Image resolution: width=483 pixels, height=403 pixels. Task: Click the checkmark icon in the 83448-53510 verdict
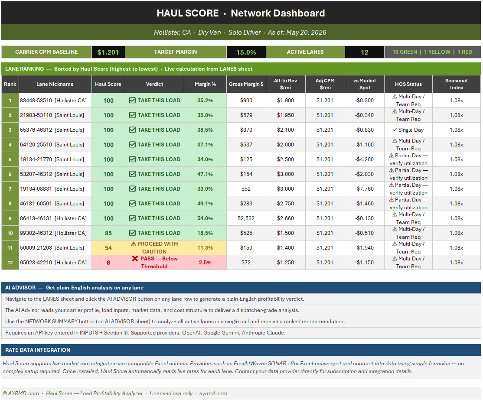point(132,101)
